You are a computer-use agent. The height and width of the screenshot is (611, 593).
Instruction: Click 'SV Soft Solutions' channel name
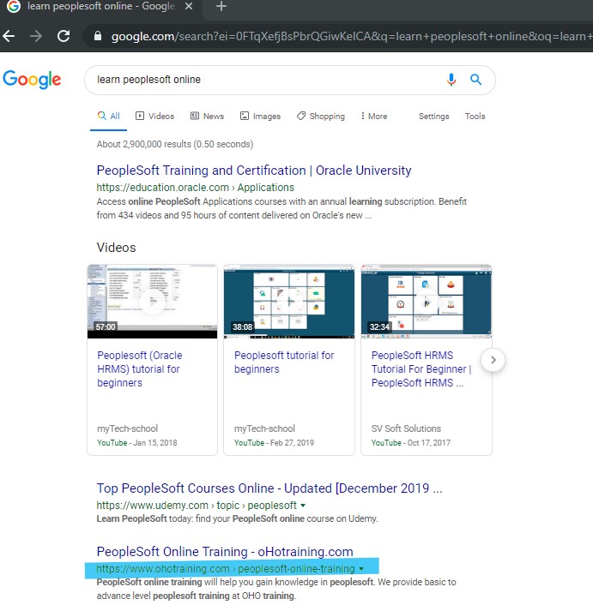tap(406, 428)
